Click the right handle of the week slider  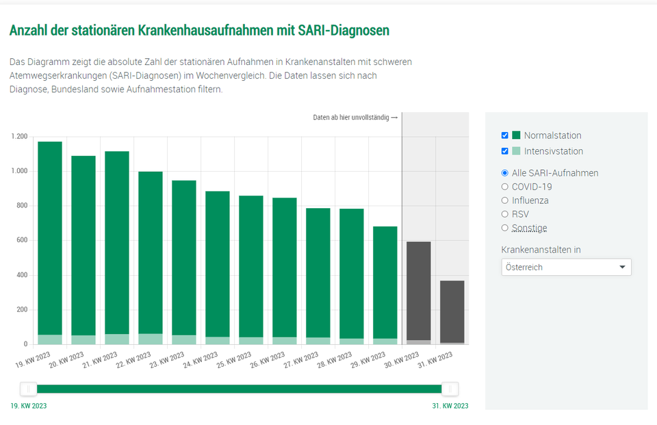tap(451, 389)
